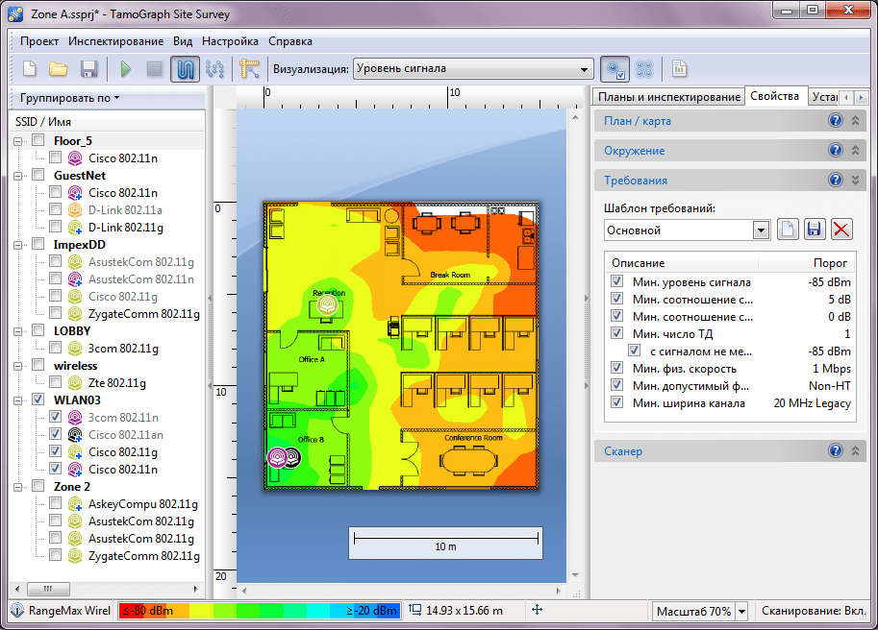
Task: Click the AP list horizontal scrollbar thumb
Action: point(49,589)
